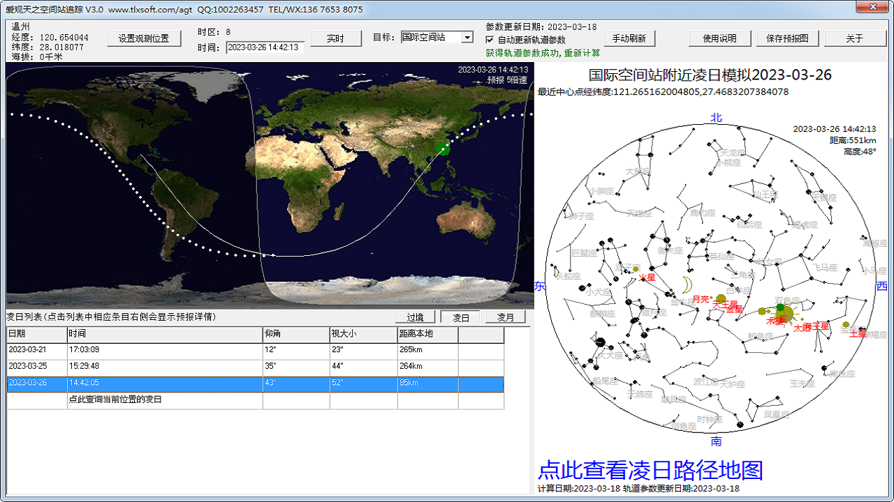The height and width of the screenshot is (502, 894).
Task: Switch to the 凌月 tab
Action: (506, 317)
